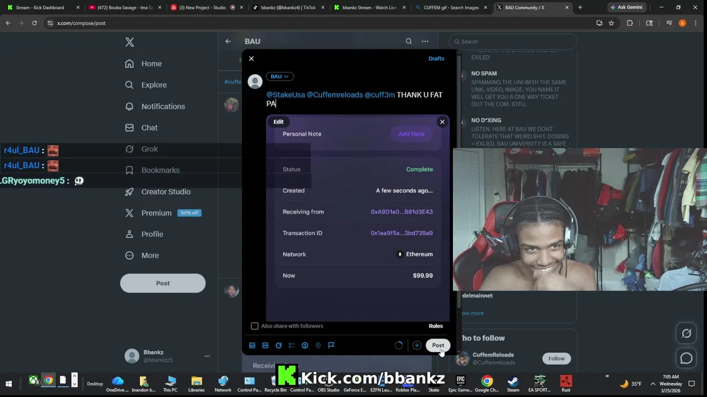Add media image to the post
This screenshot has width=707, height=397.
(252, 345)
